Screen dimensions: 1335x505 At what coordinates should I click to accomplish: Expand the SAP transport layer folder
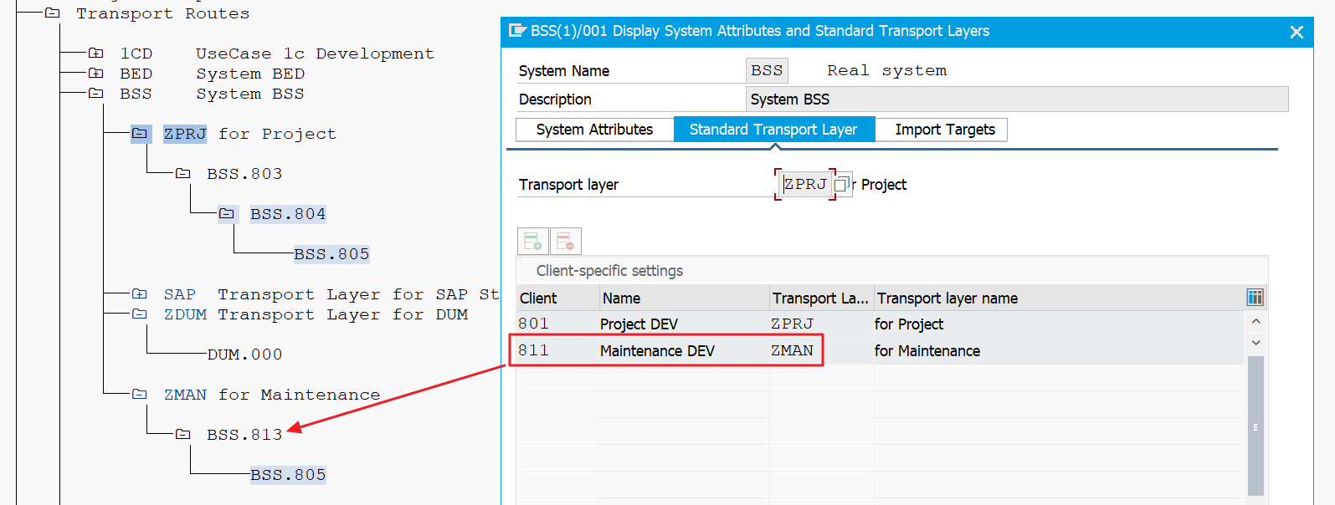pyautogui.click(x=140, y=294)
